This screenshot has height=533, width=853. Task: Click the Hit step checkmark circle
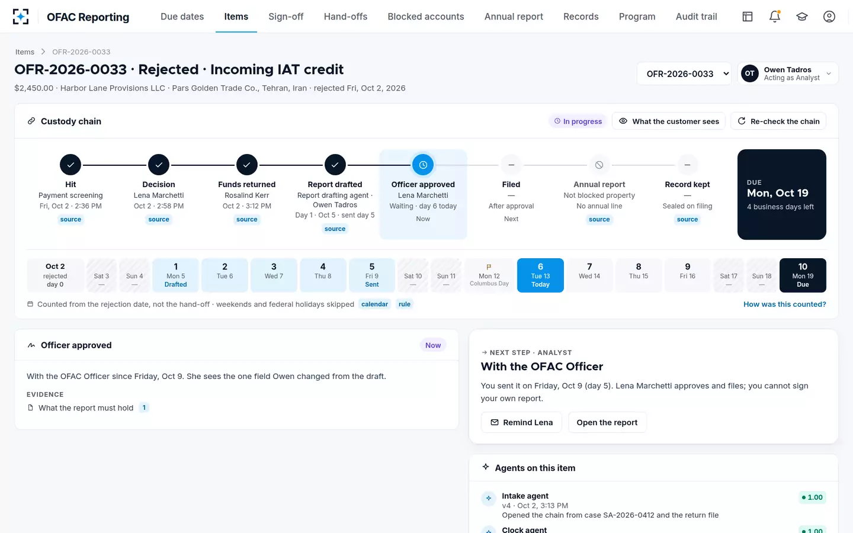click(x=70, y=165)
